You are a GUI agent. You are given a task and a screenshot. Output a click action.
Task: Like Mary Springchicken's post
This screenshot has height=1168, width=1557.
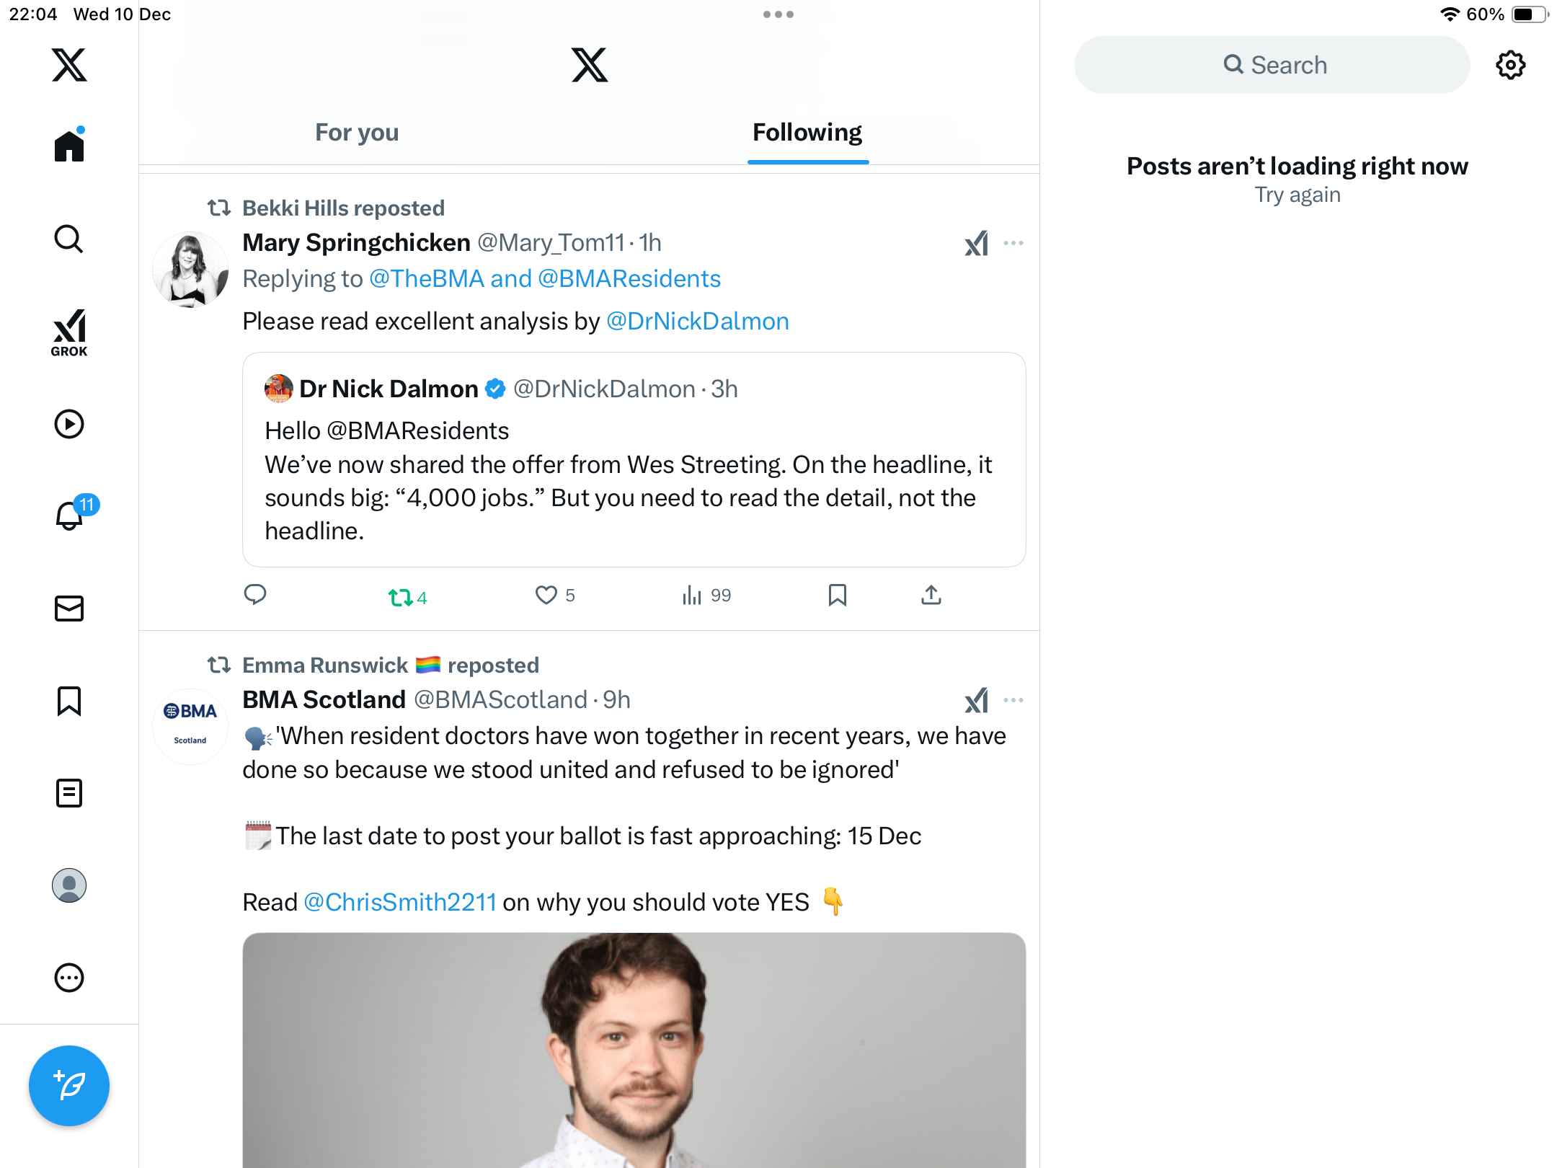[x=546, y=596]
